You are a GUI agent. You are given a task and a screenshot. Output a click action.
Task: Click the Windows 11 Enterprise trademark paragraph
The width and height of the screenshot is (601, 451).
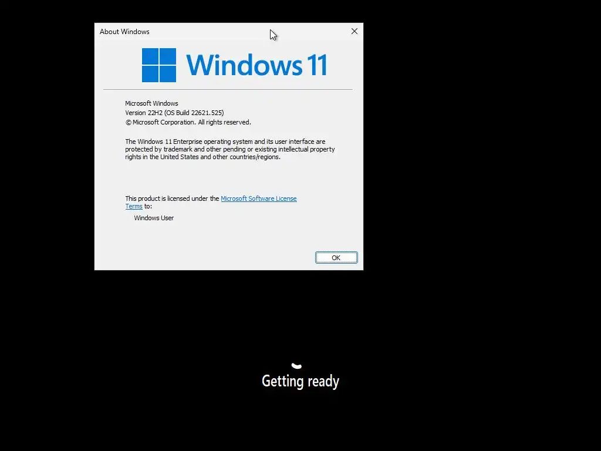pos(230,149)
